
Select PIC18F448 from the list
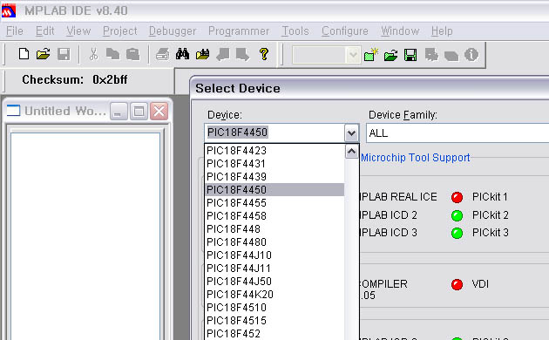(274, 229)
